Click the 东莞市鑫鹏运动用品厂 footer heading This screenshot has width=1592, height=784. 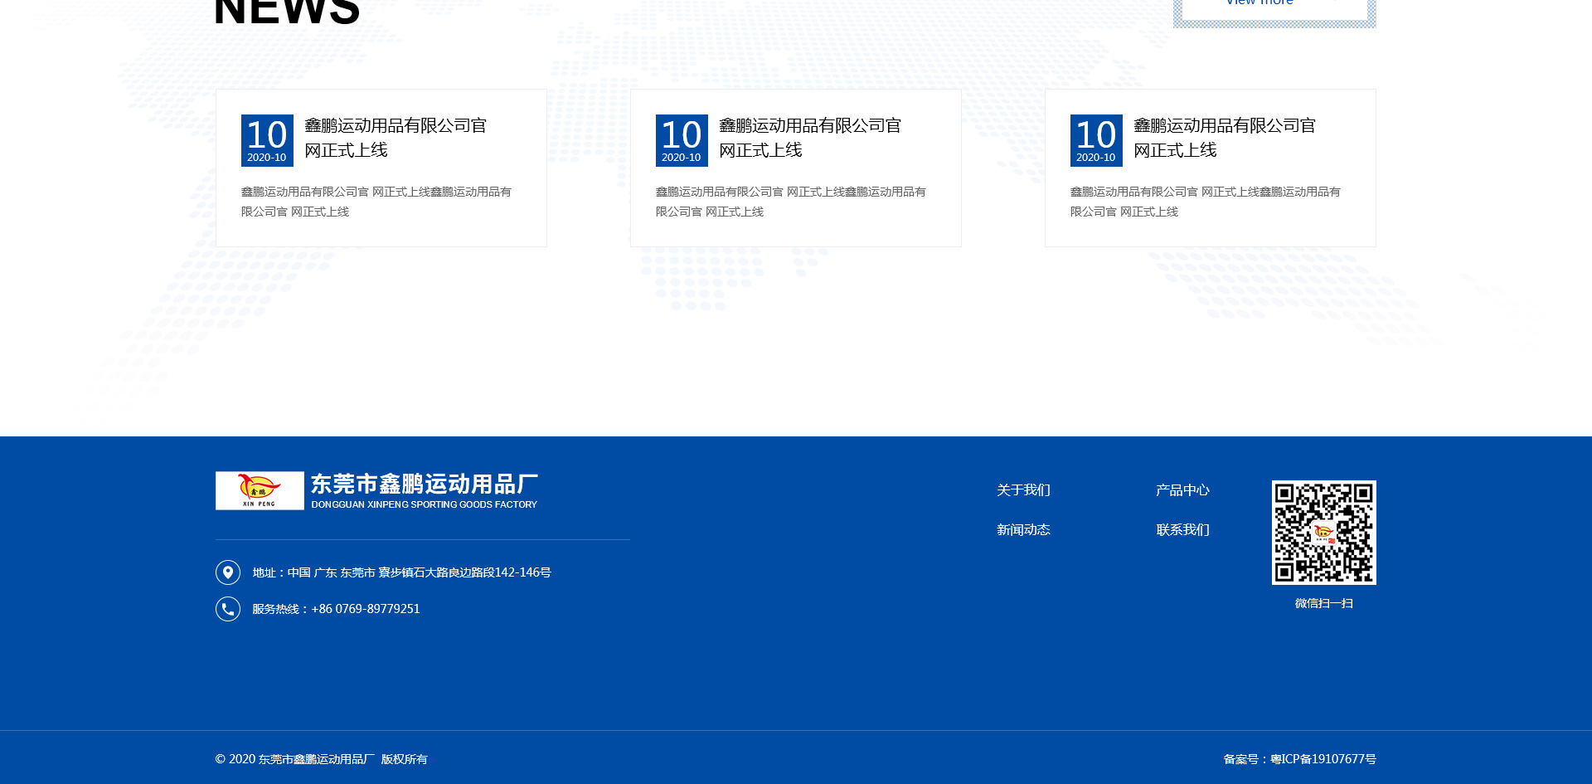[425, 484]
